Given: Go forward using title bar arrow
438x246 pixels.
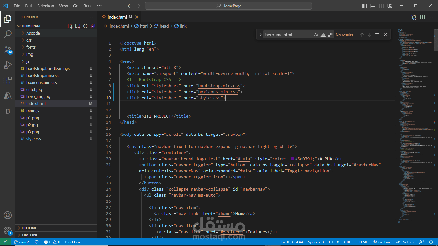Looking at the screenshot, I should [138, 6].
